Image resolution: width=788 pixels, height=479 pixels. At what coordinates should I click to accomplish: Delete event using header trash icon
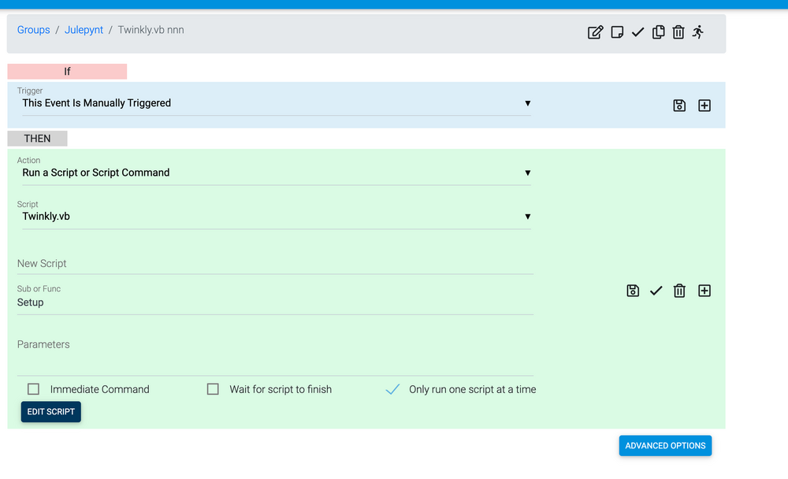click(x=678, y=32)
